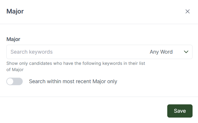The height and width of the screenshot is (123, 198).
Task: Dismiss the filter panel using the top-right X
Action: pos(187,12)
